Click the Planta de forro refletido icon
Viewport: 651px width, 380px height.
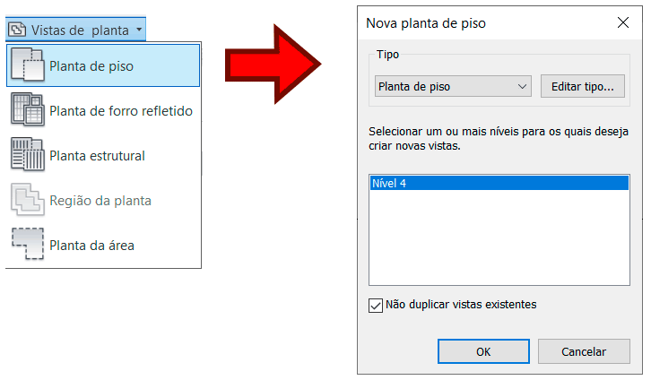pos(28,110)
